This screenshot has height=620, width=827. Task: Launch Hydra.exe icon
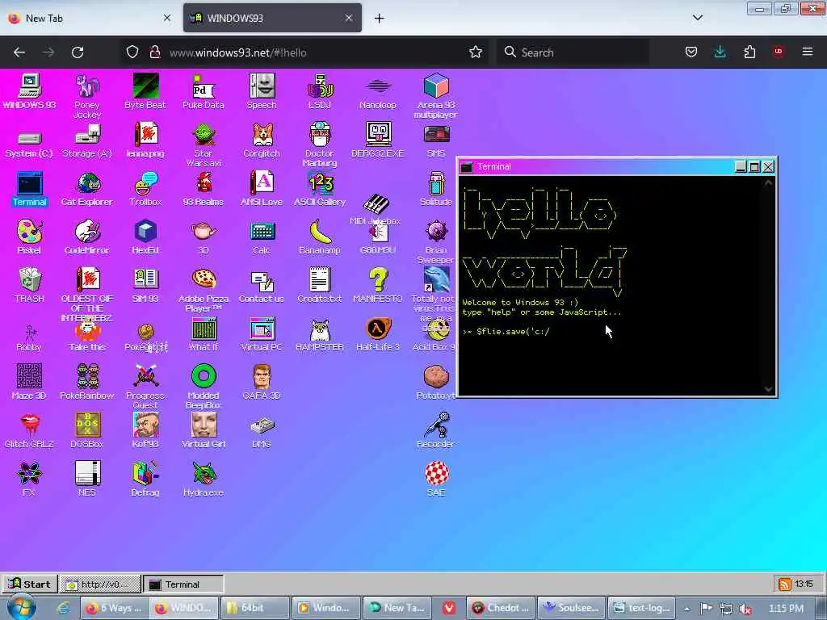click(203, 480)
